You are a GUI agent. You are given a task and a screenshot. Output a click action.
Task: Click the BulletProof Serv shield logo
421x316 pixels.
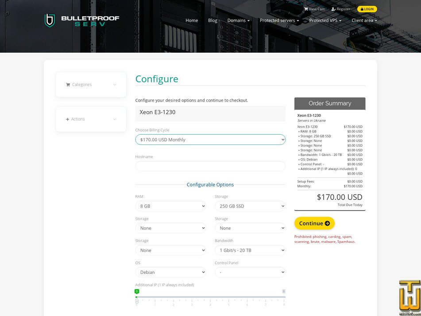point(50,20)
